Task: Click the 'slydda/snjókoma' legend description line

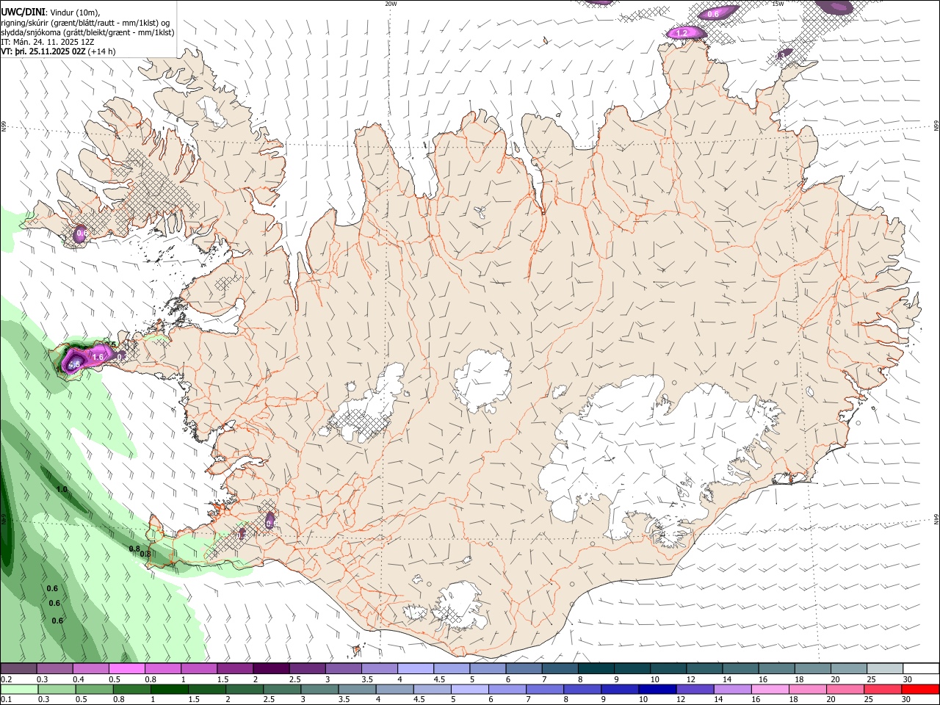Action: tap(87, 32)
